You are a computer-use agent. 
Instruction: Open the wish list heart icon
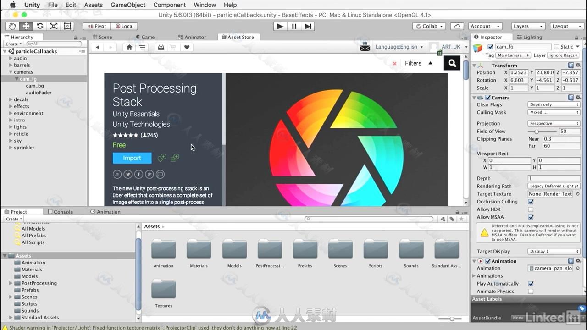point(187,47)
